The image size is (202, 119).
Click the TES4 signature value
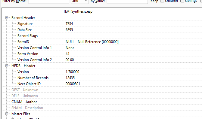pyautogui.click(x=69, y=24)
